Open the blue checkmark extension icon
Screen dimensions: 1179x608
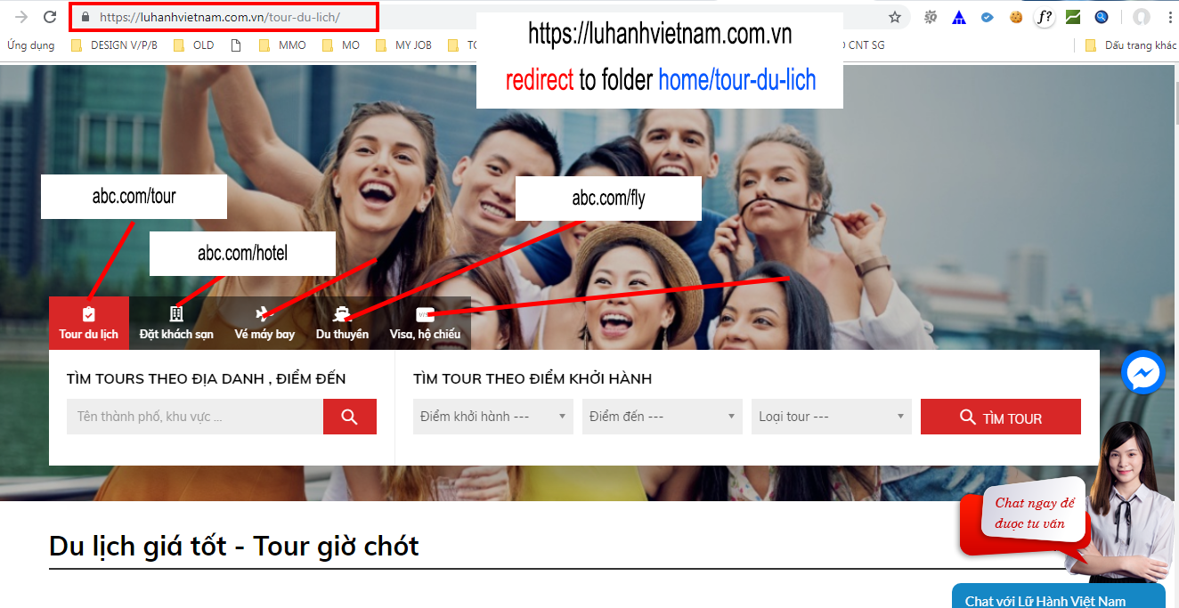click(987, 16)
